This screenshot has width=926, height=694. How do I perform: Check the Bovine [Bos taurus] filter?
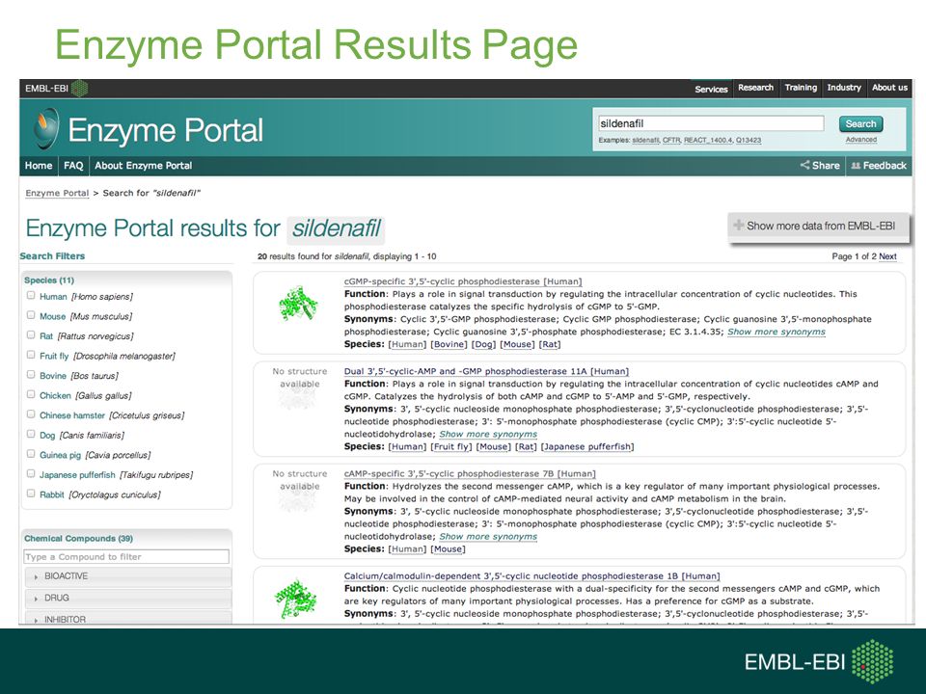[x=31, y=375]
